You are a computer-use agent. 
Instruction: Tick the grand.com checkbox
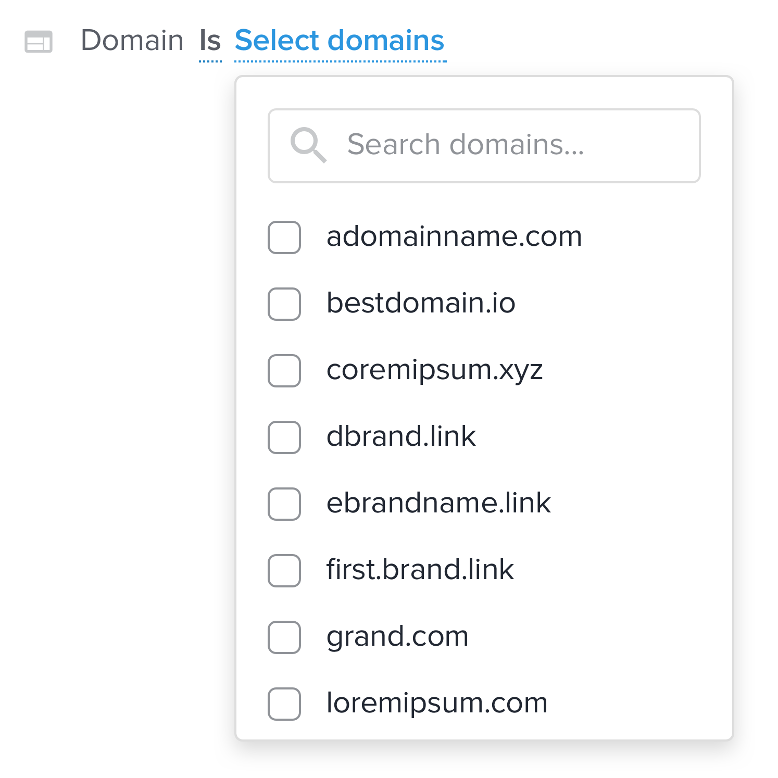(x=284, y=637)
